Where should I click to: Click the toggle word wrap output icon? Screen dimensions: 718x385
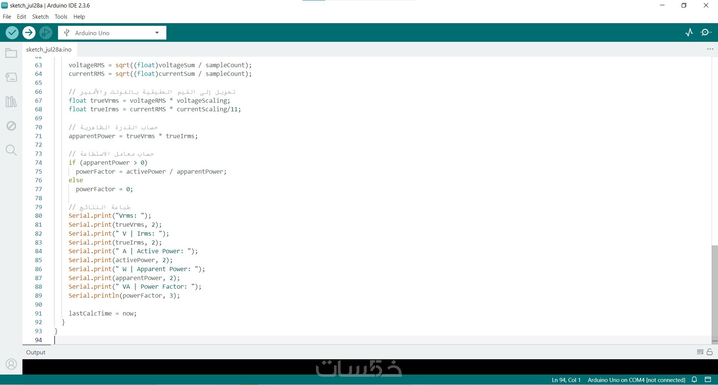(x=700, y=352)
